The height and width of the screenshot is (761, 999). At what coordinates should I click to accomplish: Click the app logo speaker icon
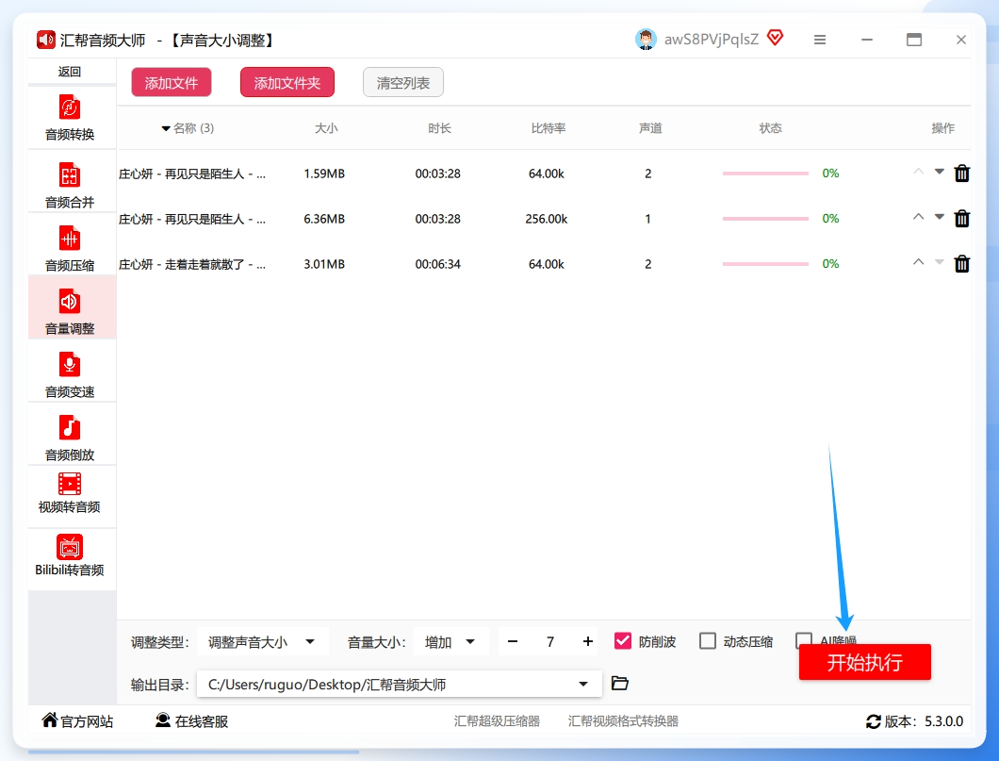(x=46, y=40)
